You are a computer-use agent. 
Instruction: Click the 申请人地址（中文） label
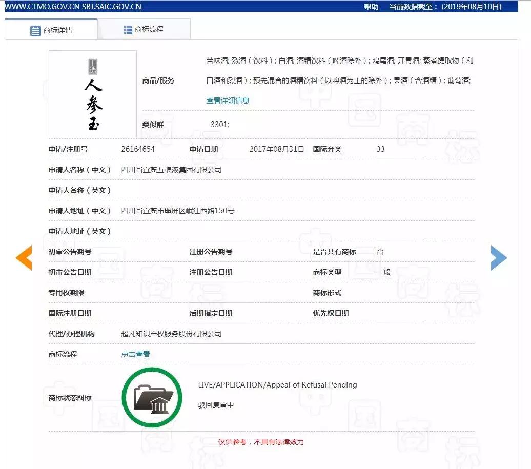pos(80,211)
